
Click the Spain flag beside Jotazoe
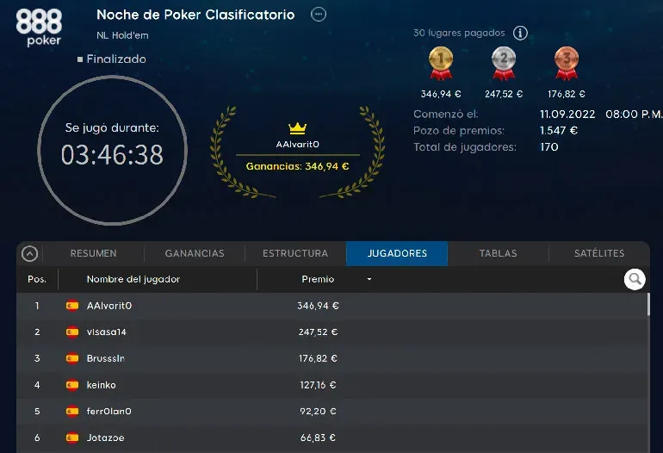(x=72, y=437)
